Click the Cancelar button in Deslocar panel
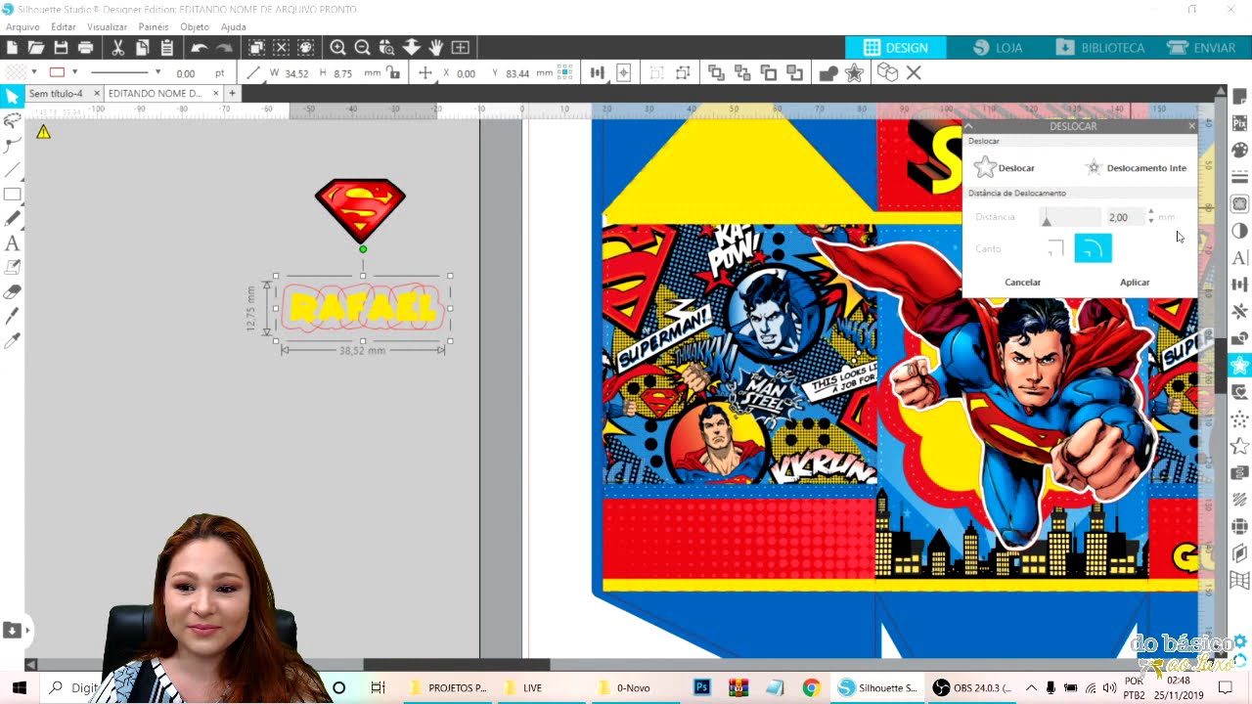This screenshot has height=704, width=1252. (1022, 283)
